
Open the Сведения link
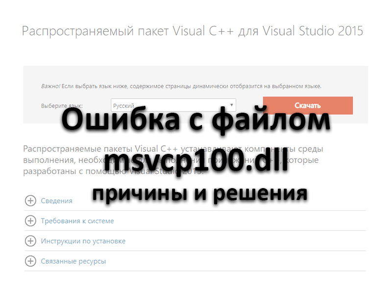click(x=56, y=201)
